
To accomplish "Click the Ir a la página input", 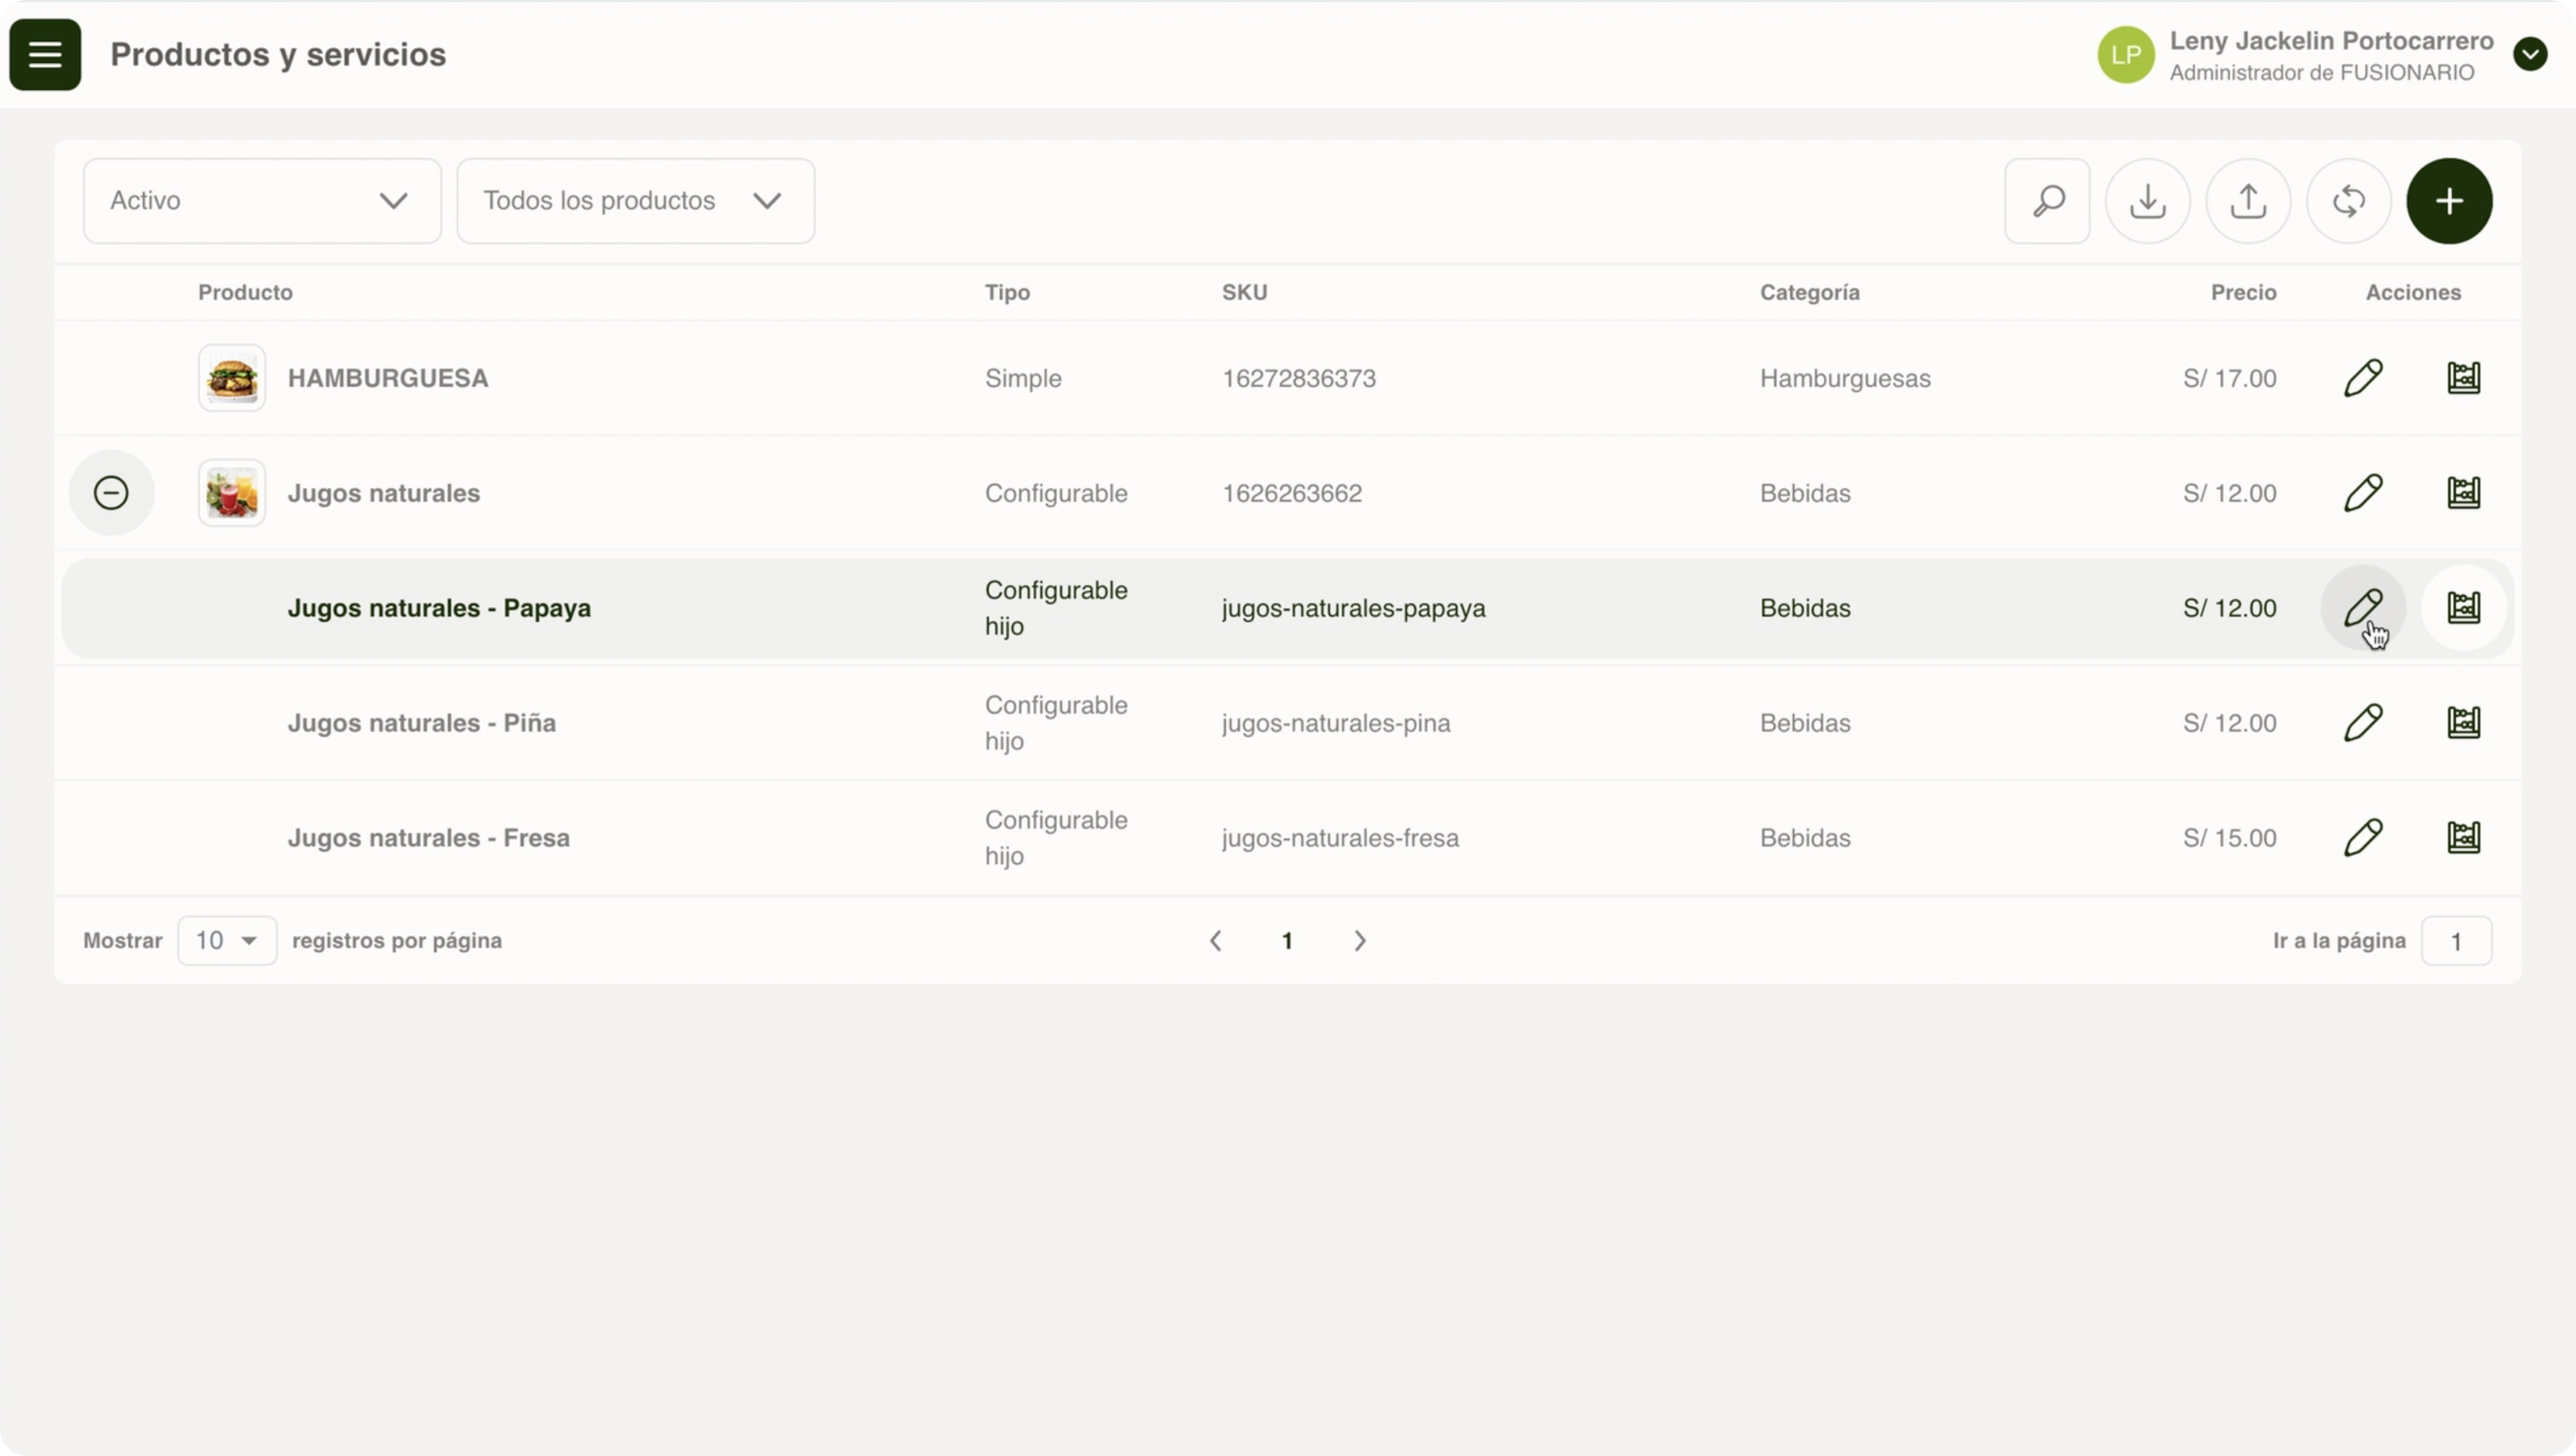I will pos(2456,941).
